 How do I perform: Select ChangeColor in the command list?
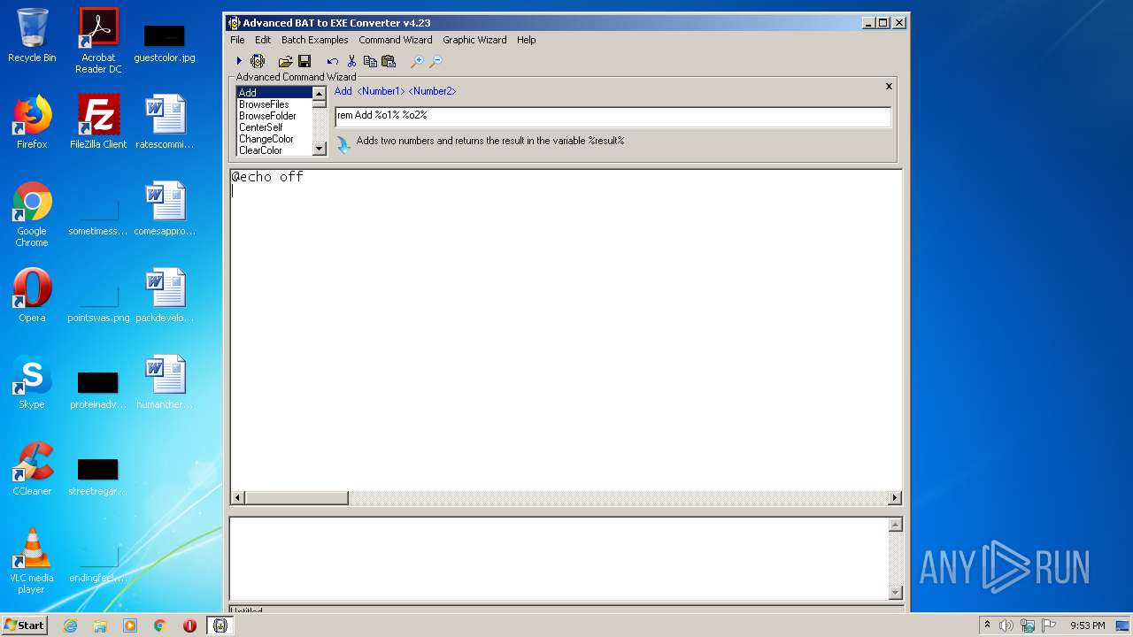[274, 139]
